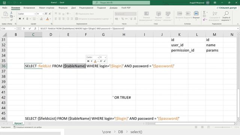Expand the formula bar

coord(238,28)
